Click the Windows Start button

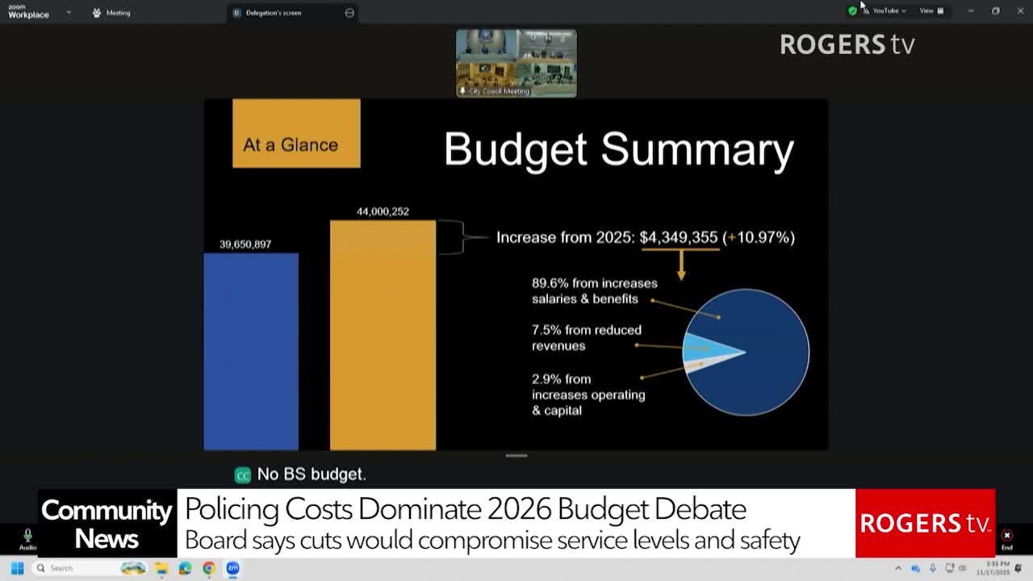click(16, 568)
